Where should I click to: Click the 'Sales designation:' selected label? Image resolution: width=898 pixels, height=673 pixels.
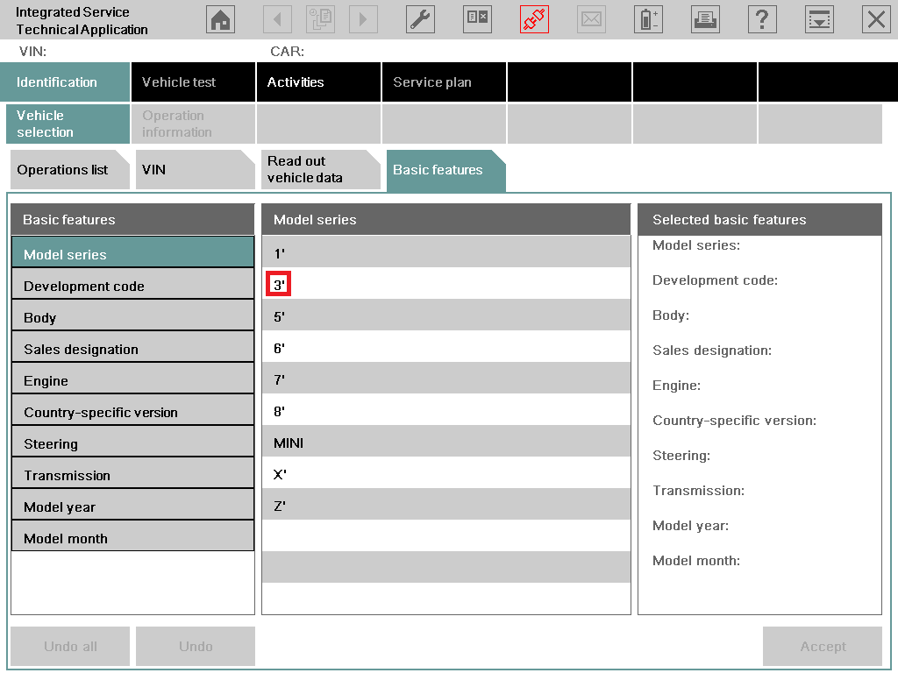click(x=712, y=351)
